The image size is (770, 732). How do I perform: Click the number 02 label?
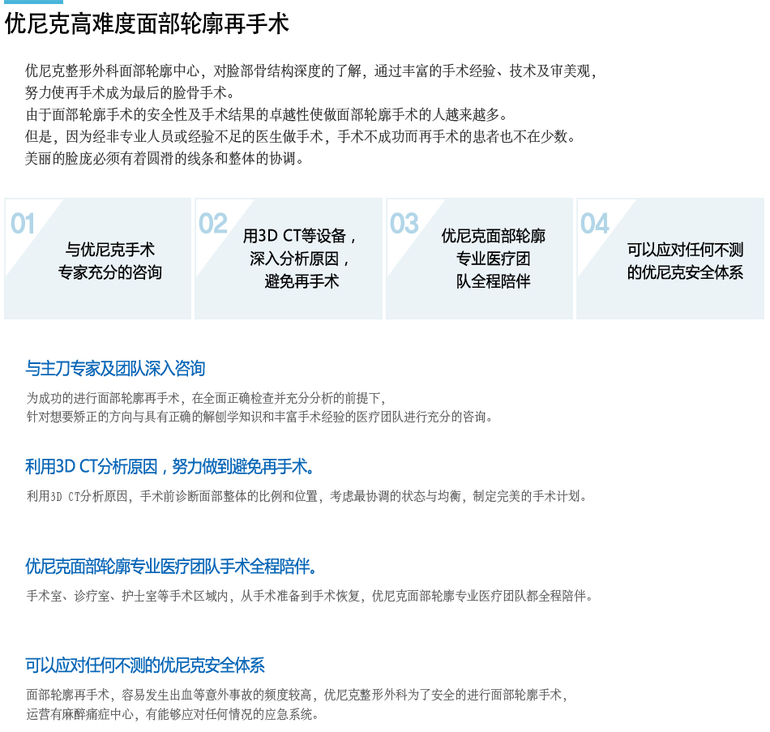pos(212,224)
